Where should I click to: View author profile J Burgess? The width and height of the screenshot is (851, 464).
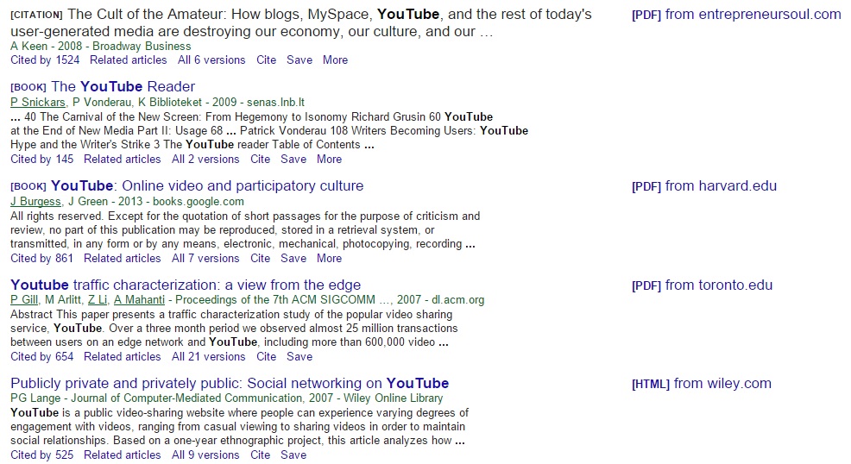(x=36, y=202)
